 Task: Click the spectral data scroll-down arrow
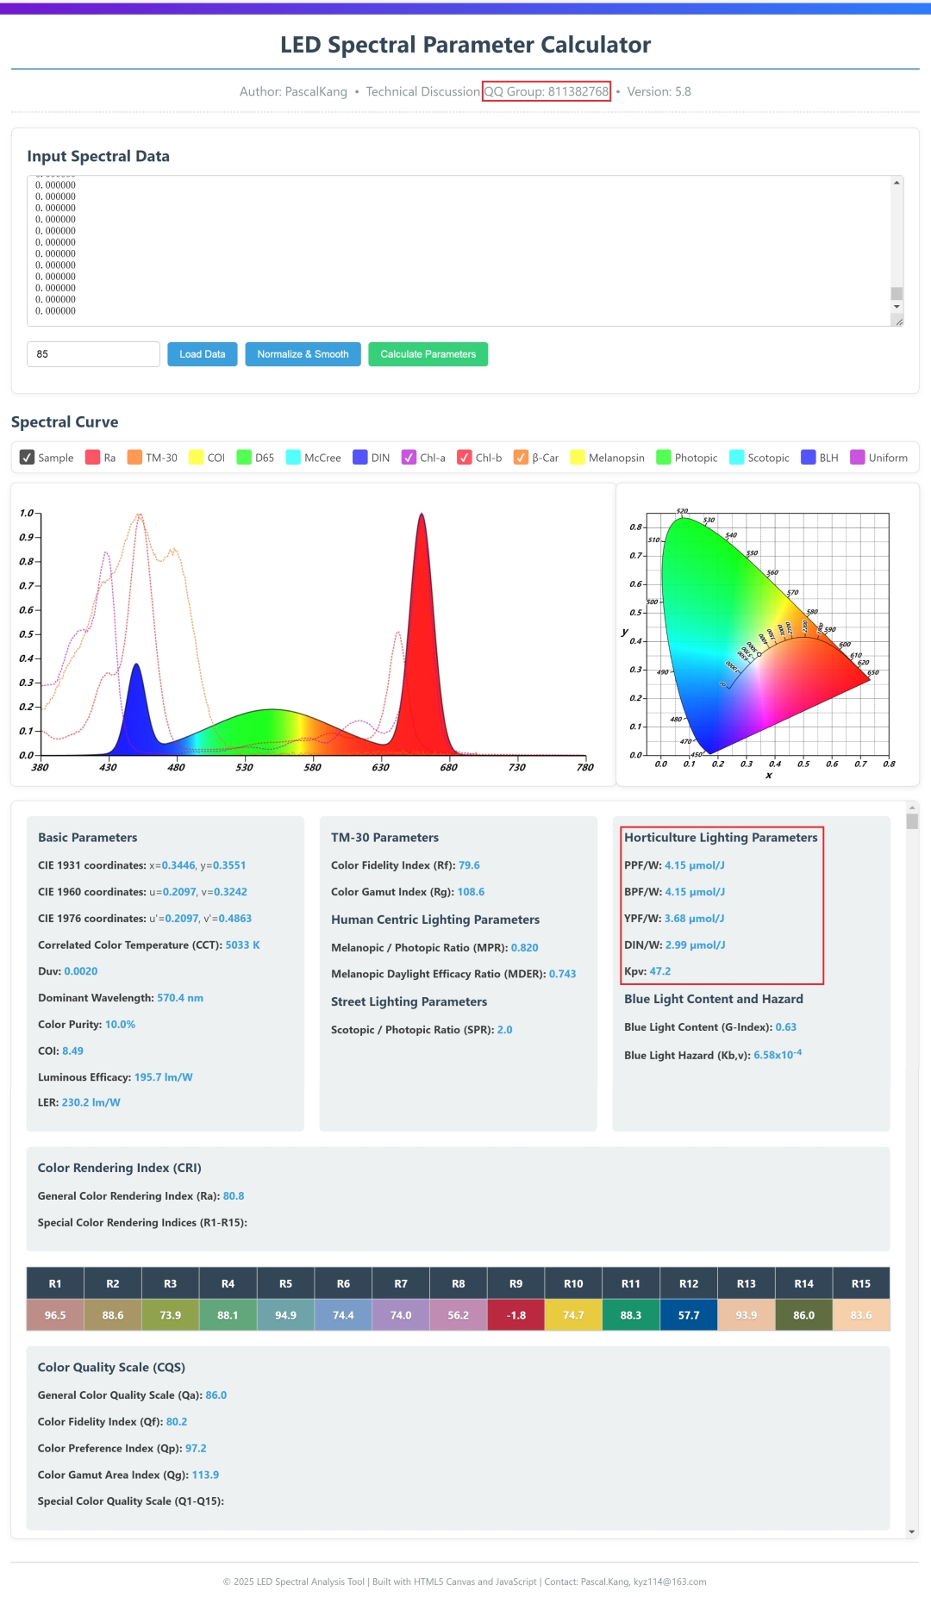897,307
